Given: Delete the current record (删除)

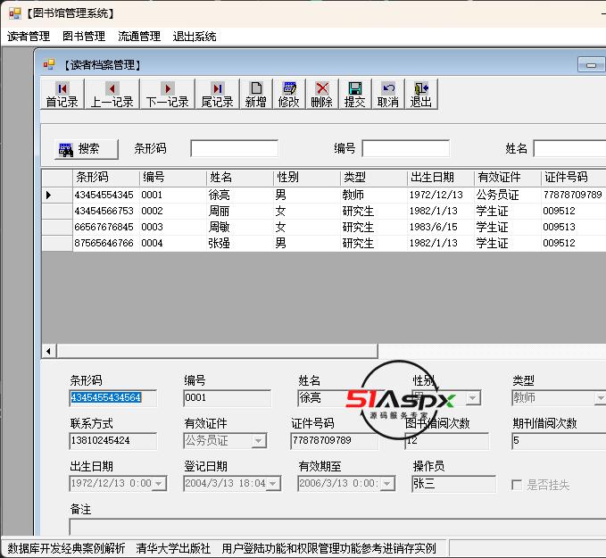Looking at the screenshot, I should coord(322,94).
